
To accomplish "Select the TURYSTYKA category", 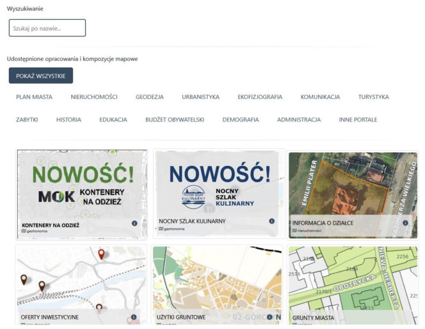I will pyautogui.click(x=374, y=97).
